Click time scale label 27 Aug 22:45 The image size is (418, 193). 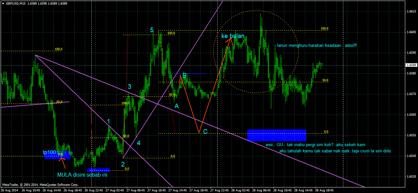click(x=220, y=190)
